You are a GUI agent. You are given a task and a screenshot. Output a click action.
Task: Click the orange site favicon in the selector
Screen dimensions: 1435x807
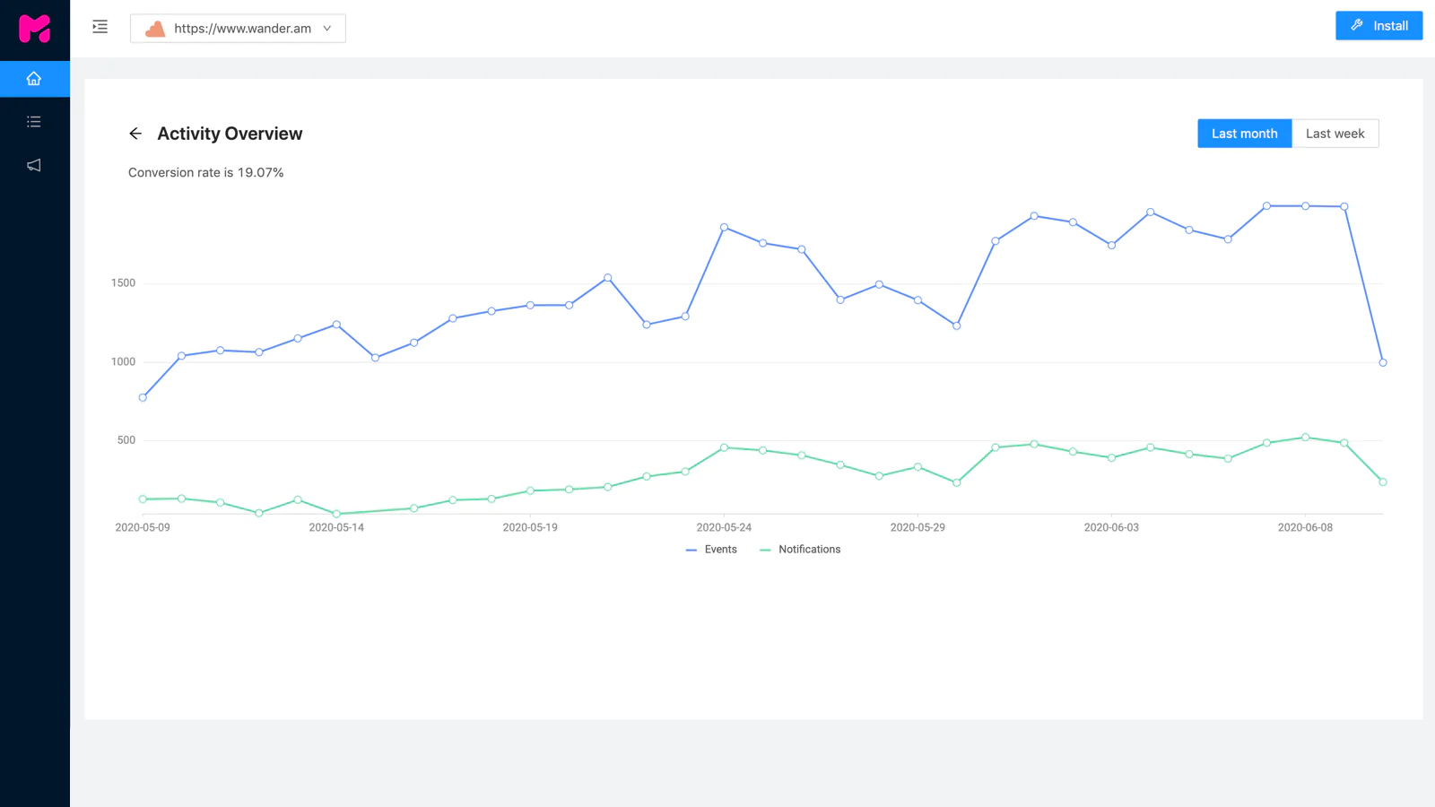(x=155, y=29)
